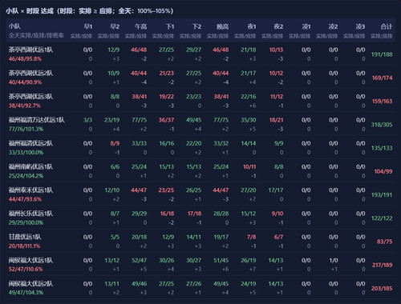Click total 159/163 for 茶亭西湖优远3队
The image size is (401, 304).
(x=383, y=102)
